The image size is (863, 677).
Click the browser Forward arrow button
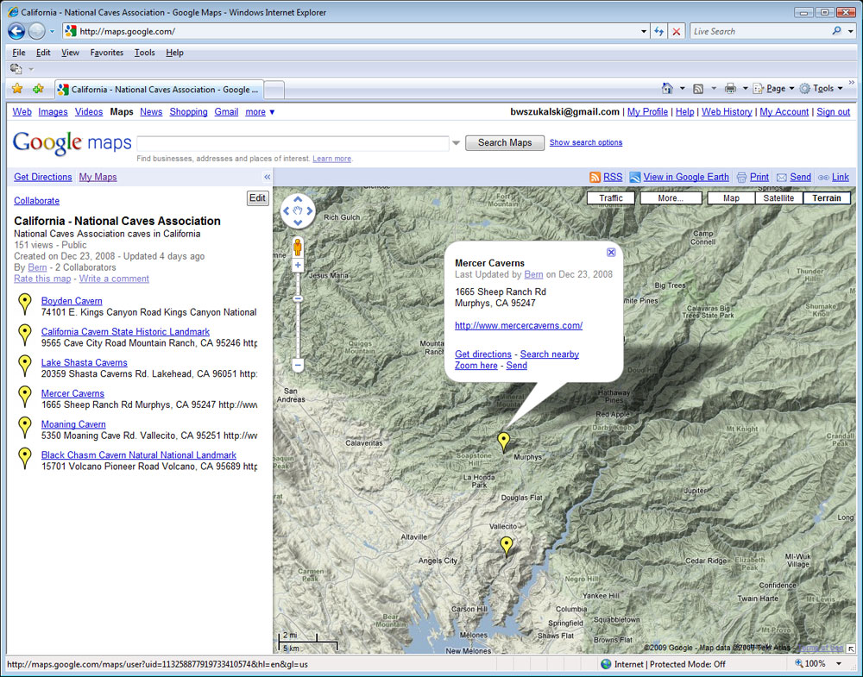click(37, 31)
